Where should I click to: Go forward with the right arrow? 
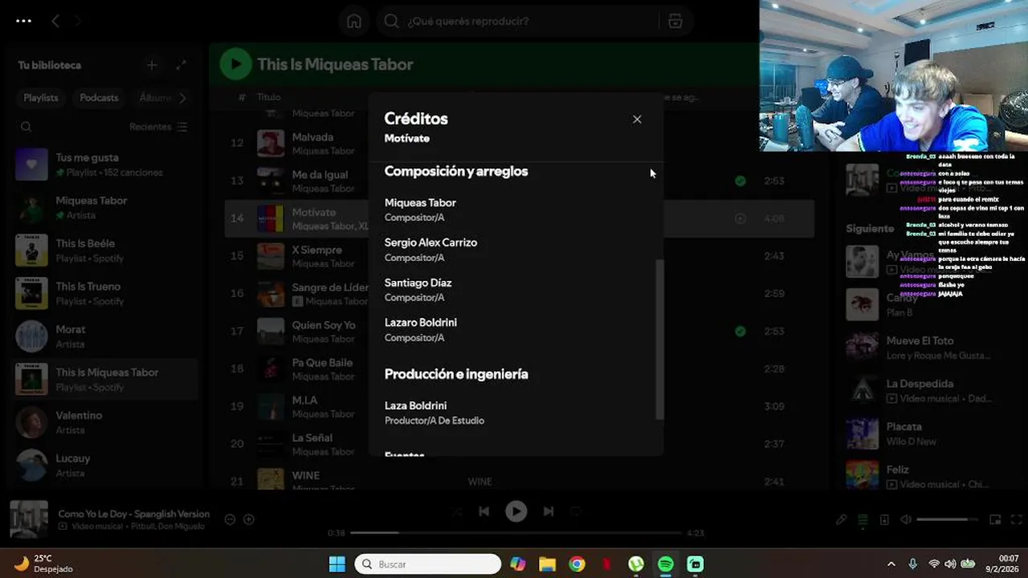[78, 21]
